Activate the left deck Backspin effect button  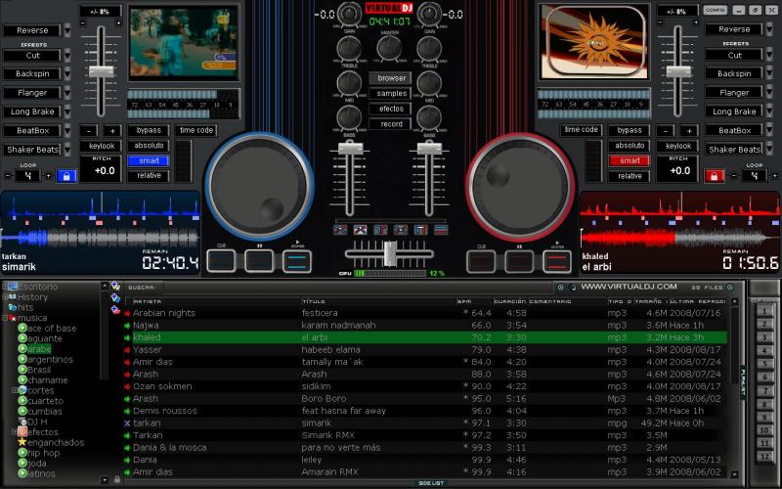click(29, 74)
